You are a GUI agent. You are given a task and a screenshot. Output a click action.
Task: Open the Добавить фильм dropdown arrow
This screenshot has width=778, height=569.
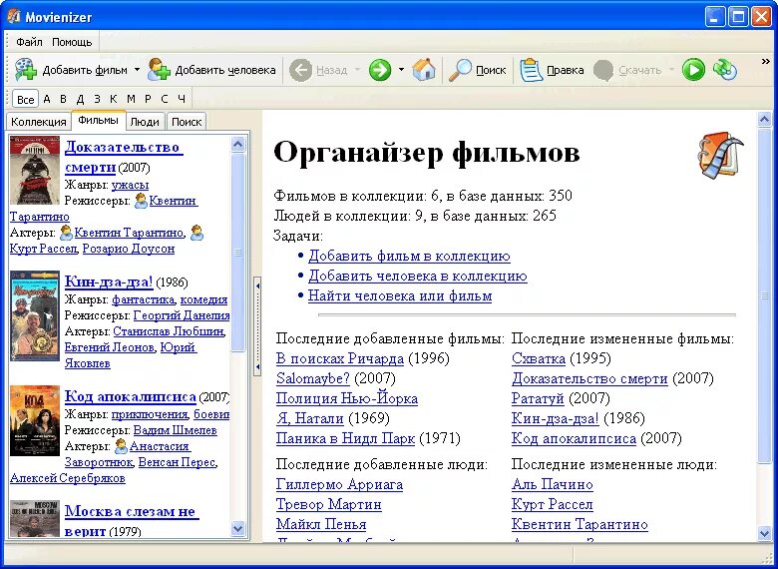(x=137, y=70)
